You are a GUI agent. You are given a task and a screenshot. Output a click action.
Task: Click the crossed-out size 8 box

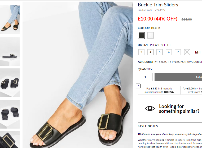point(187,52)
